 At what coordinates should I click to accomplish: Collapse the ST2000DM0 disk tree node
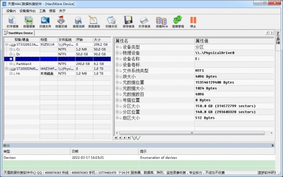coord(7,69)
